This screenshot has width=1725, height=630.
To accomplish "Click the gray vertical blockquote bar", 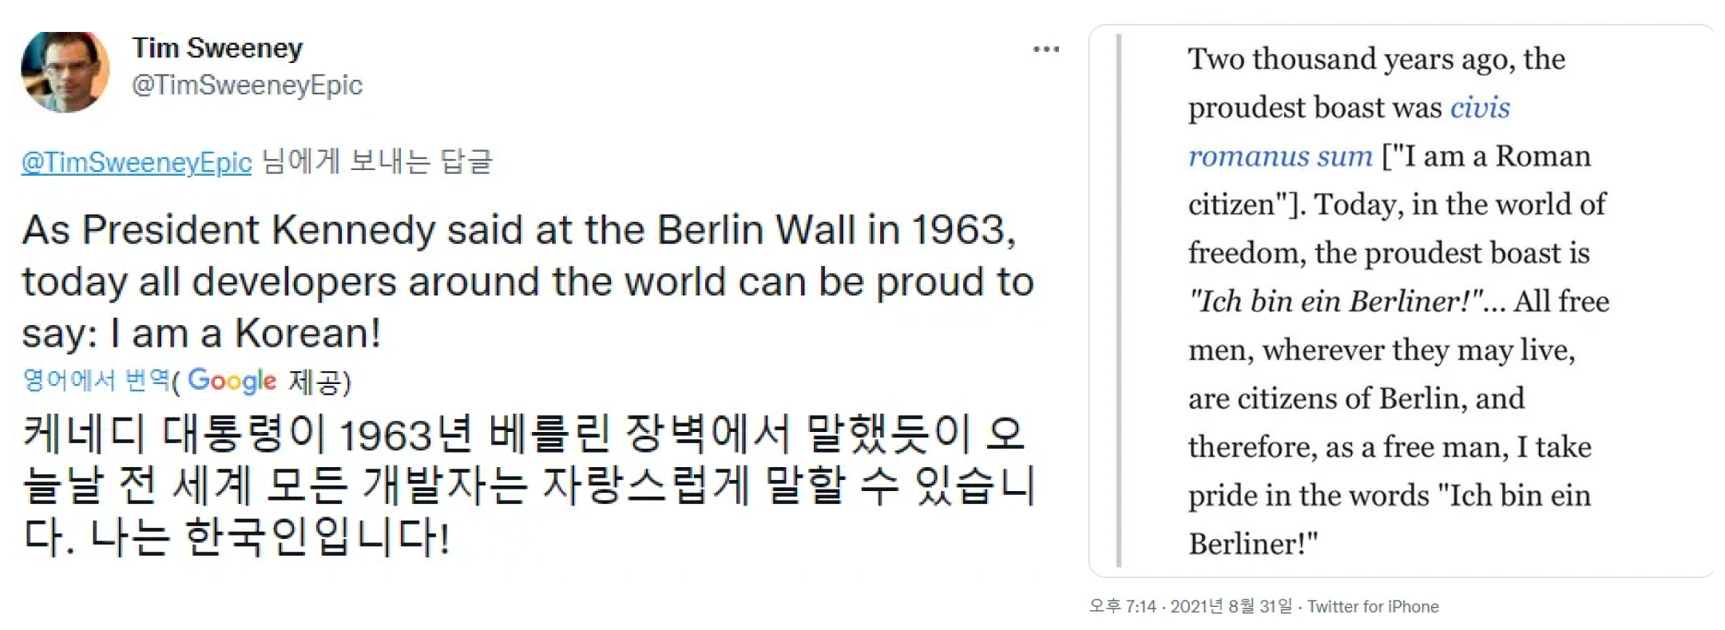I will click(x=1119, y=300).
